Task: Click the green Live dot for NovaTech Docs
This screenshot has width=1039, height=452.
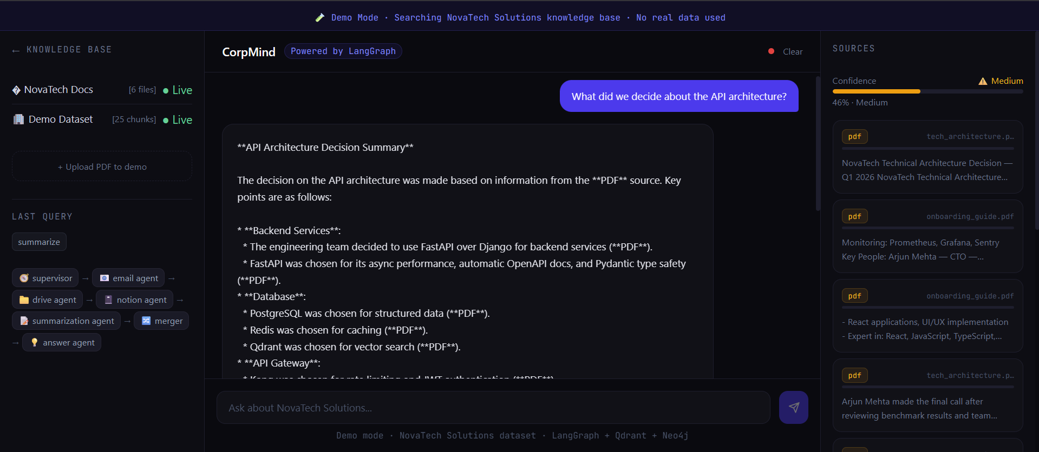Action: click(166, 90)
